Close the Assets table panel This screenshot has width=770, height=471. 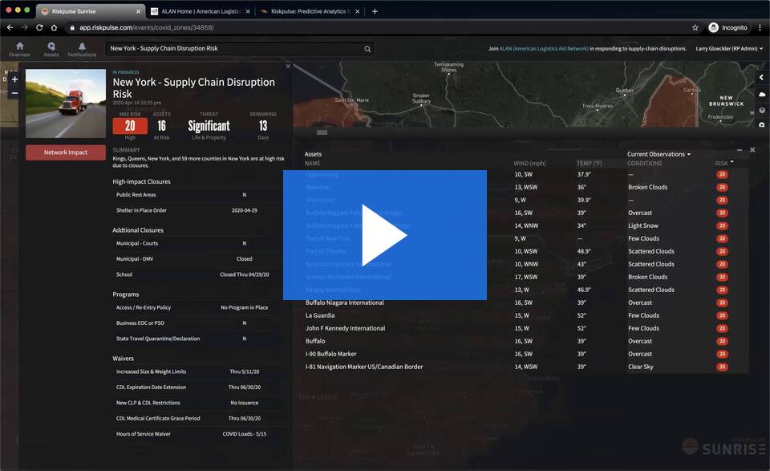752,150
